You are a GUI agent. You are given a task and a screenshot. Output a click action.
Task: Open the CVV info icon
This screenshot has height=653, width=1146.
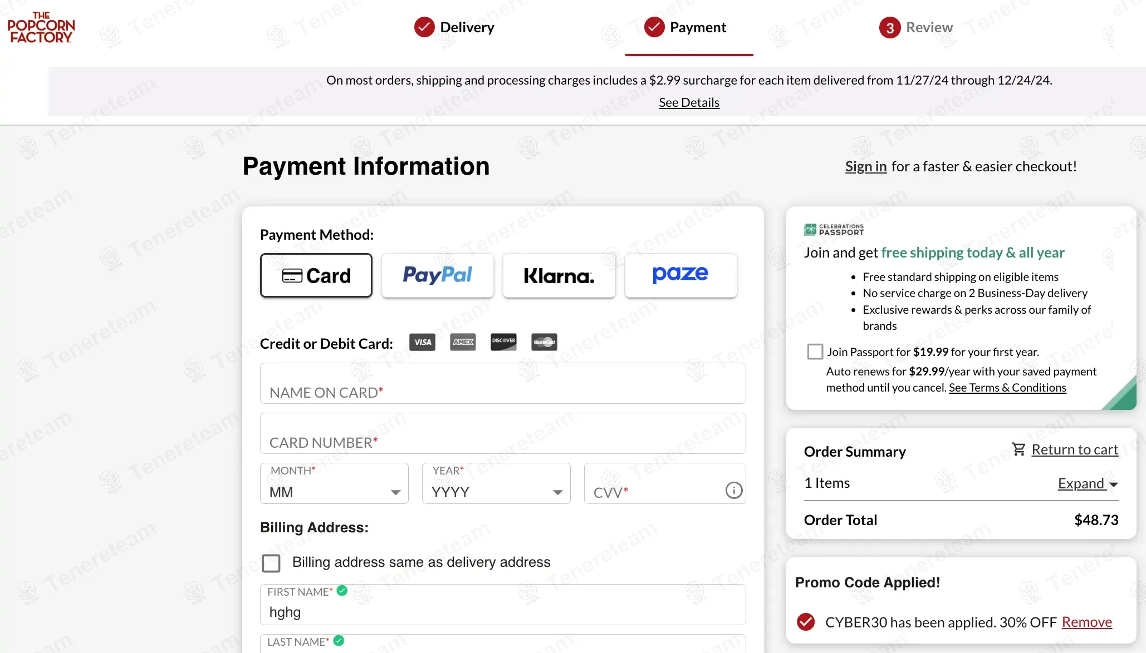734,490
